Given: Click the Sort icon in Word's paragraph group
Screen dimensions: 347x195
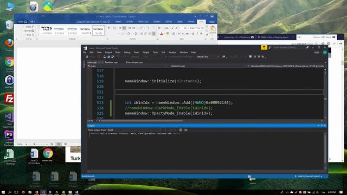Looking at the screenshot, I should [x=114, y=28].
